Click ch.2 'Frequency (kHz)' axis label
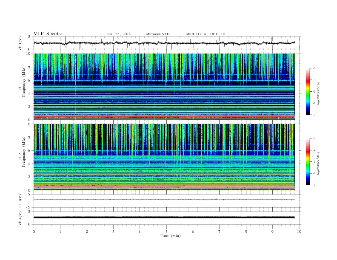The height and width of the screenshot is (260, 337). point(23,151)
